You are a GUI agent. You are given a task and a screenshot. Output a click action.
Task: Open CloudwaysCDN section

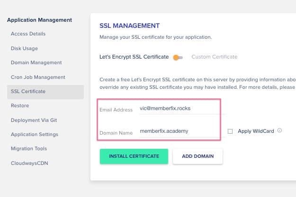pyautogui.click(x=30, y=163)
